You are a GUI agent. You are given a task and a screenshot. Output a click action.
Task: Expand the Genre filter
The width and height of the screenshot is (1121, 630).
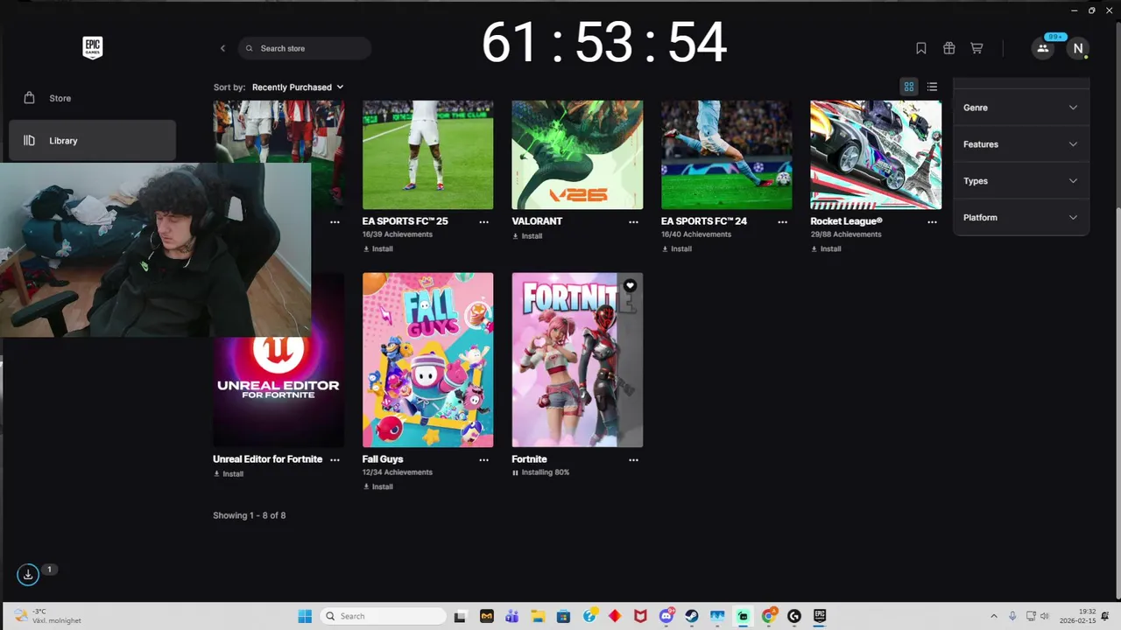click(x=1020, y=108)
